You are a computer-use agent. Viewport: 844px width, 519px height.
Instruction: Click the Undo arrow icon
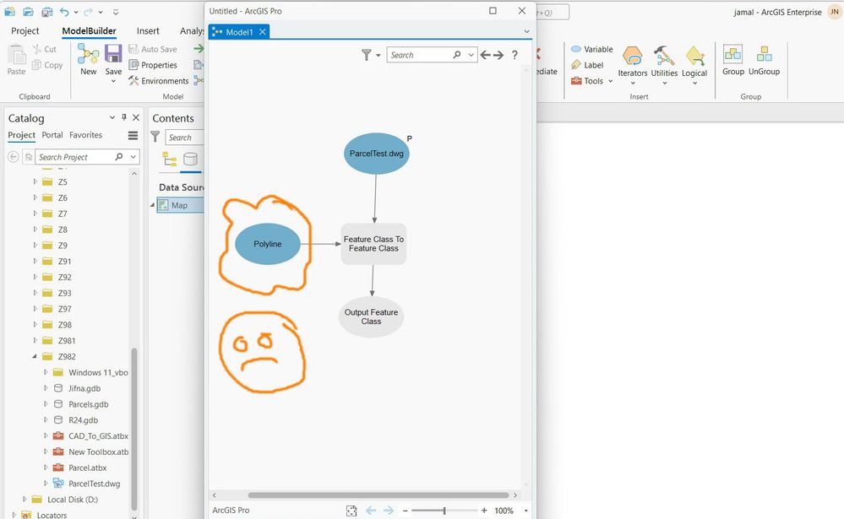pos(64,11)
